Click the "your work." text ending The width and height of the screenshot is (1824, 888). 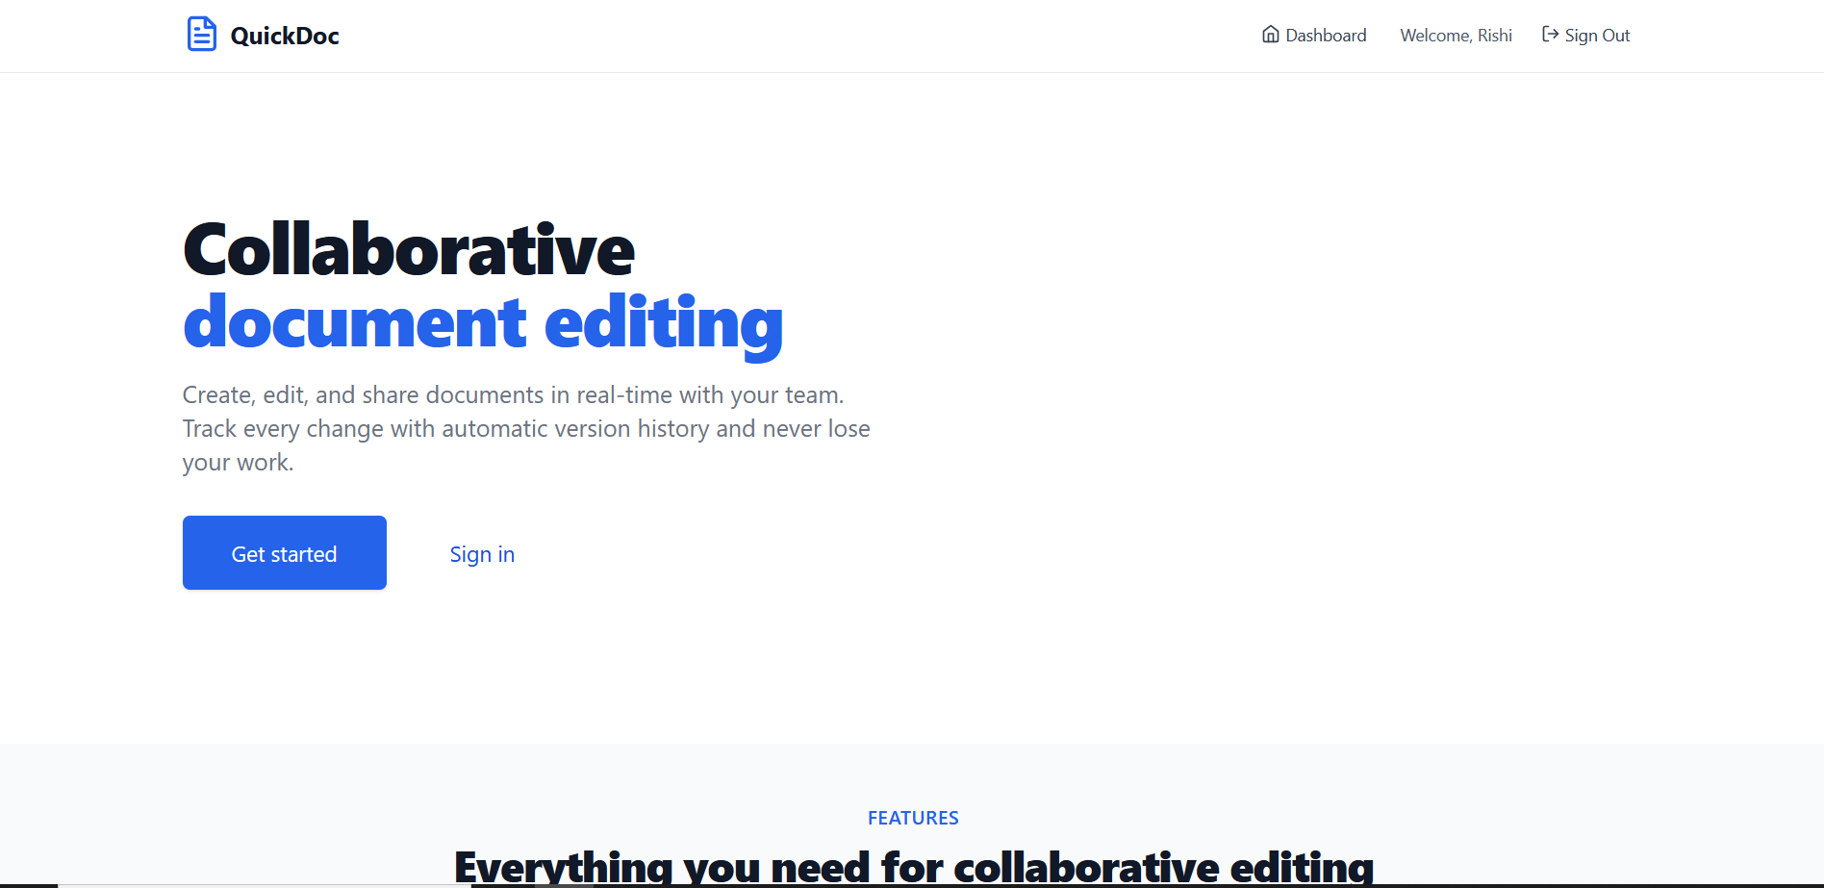(x=238, y=463)
